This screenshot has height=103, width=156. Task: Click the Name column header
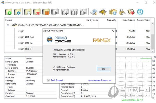point(9,20)
